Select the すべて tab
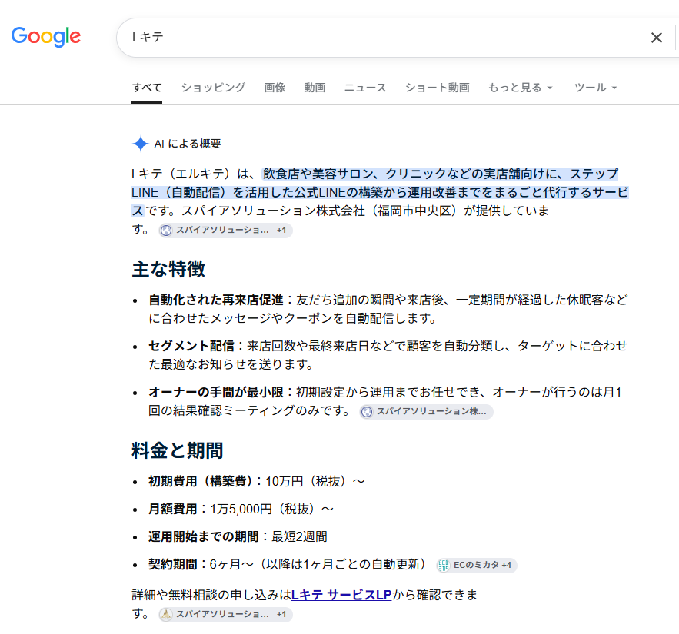679x634 pixels. pos(147,88)
